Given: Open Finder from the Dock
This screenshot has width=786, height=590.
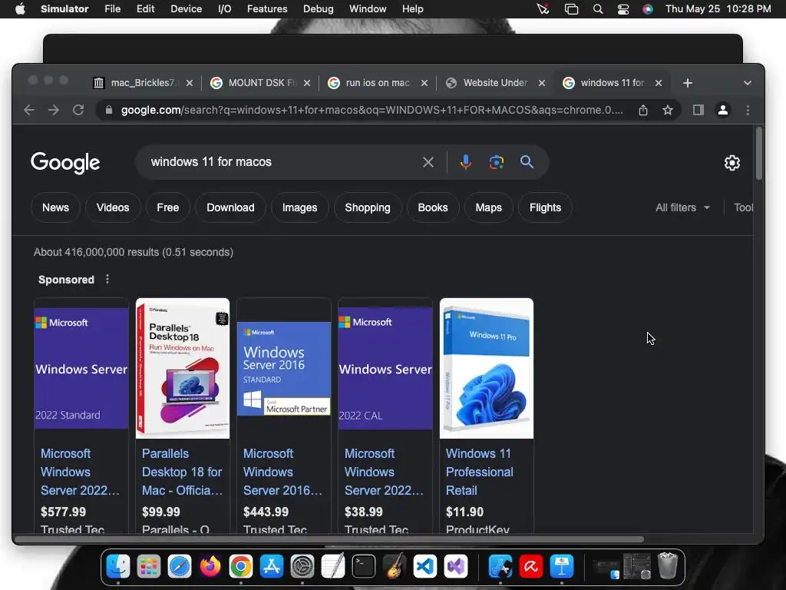Looking at the screenshot, I should coord(118,567).
